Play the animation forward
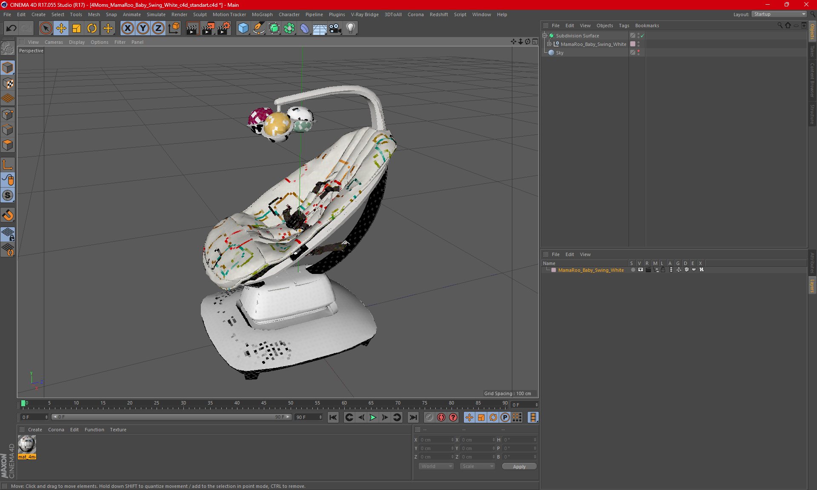The width and height of the screenshot is (817, 490). pos(373,417)
